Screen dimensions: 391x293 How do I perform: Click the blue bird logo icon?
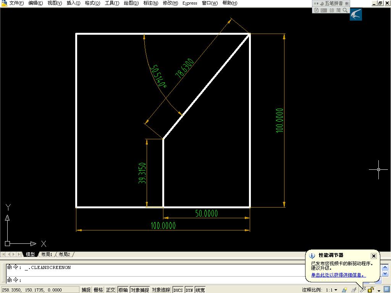click(356, 14)
